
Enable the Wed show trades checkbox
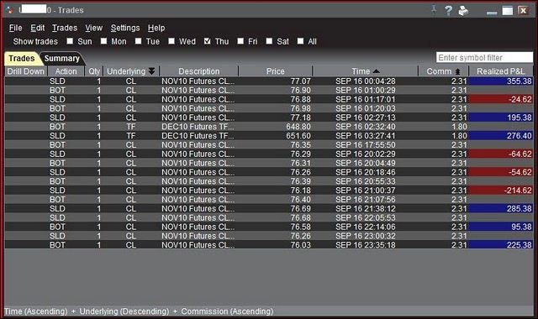(171, 41)
